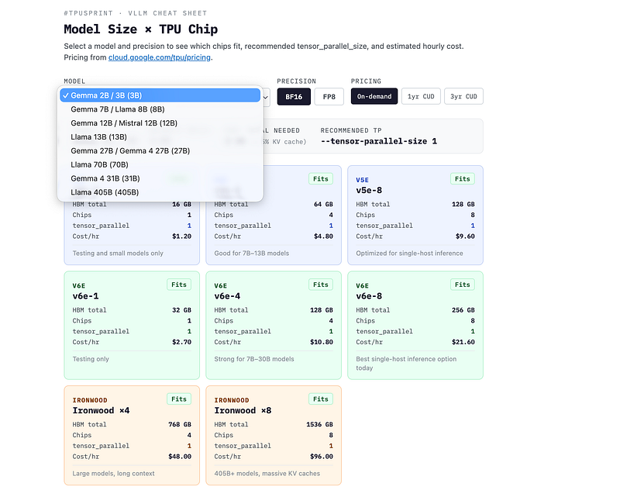
Task: Click the Ironwood ×8 card title
Action: tap(243, 410)
